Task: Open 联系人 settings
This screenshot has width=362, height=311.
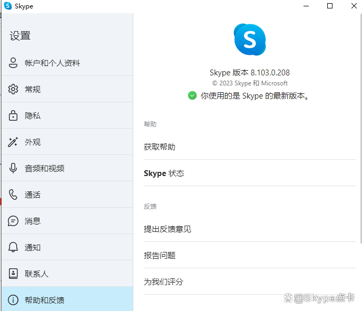Action: [67, 274]
